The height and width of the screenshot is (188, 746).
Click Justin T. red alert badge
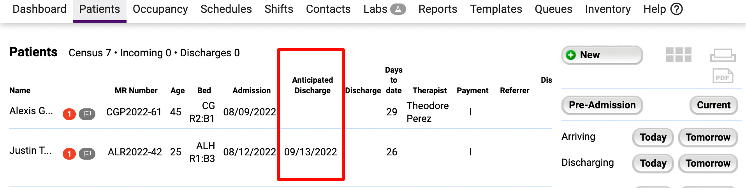point(69,154)
